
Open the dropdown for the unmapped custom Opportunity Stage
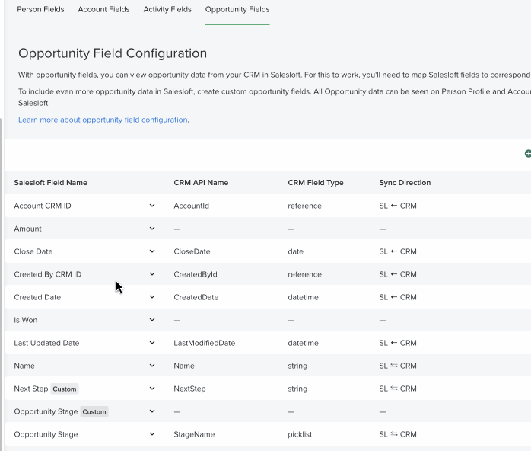[x=152, y=411]
